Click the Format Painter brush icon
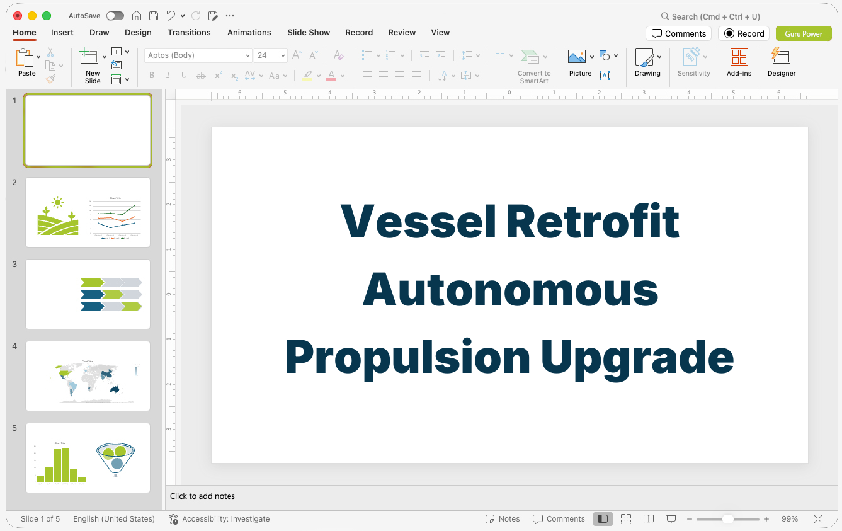 point(50,79)
